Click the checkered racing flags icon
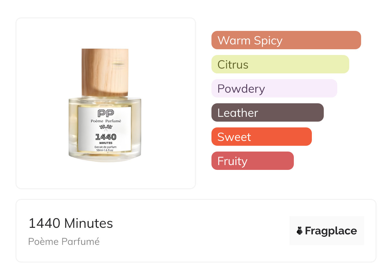The height and width of the screenshot is (278, 392). click(106, 127)
